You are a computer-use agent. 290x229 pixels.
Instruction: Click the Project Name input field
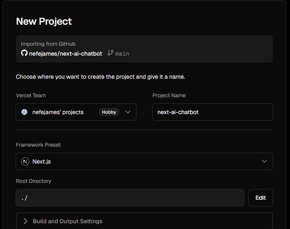(x=212, y=112)
